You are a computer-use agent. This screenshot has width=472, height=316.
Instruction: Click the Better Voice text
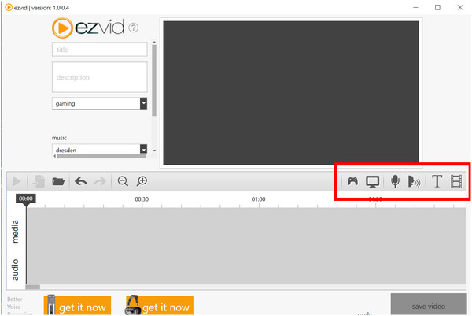pos(14,303)
